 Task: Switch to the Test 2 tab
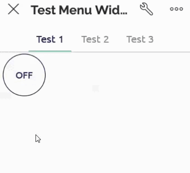pyautogui.click(x=95, y=39)
